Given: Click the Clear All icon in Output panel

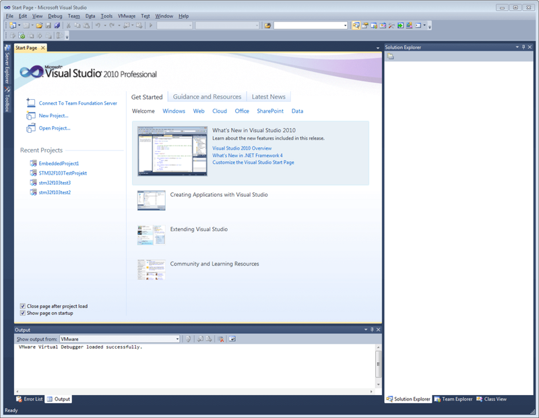Looking at the screenshot, I should click(220, 339).
